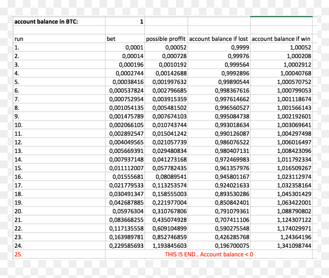
Task: Click profit cell 0,08089541
Action: coord(166,177)
